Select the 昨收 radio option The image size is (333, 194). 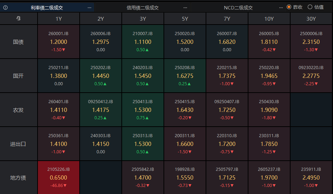[289, 7]
